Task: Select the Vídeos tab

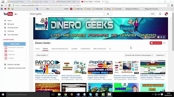Action: coord(45,48)
